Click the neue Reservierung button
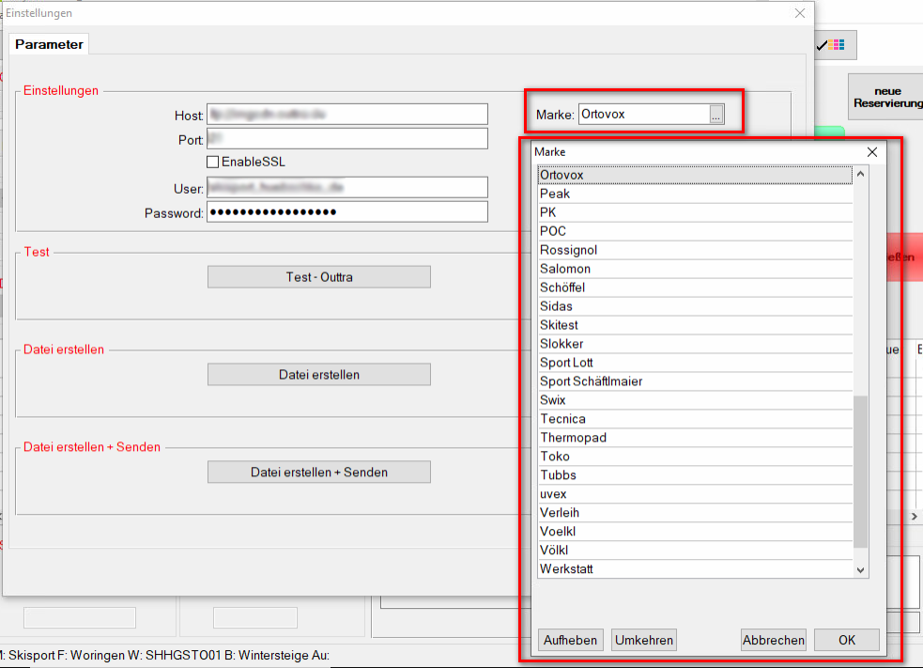The width and height of the screenshot is (923, 668). click(886, 97)
